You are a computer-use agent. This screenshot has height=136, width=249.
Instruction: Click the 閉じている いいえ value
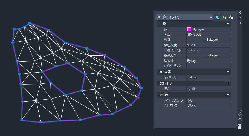coord(209,105)
